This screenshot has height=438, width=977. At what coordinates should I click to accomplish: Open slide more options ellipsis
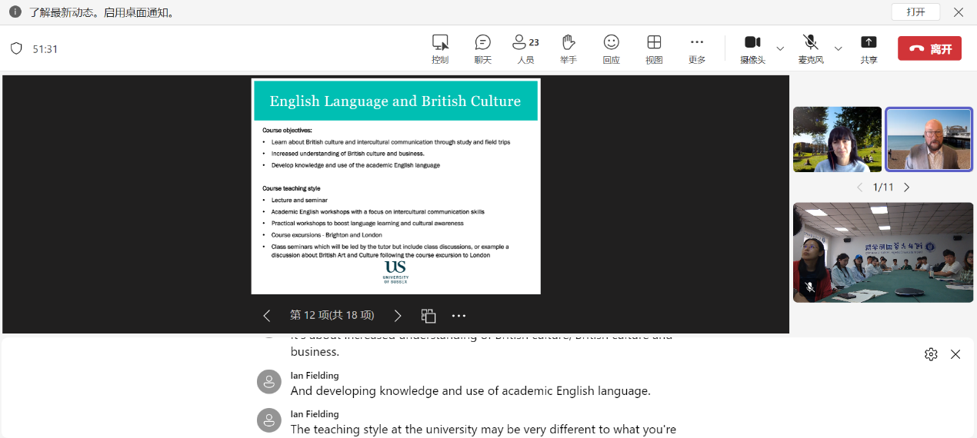pos(459,316)
